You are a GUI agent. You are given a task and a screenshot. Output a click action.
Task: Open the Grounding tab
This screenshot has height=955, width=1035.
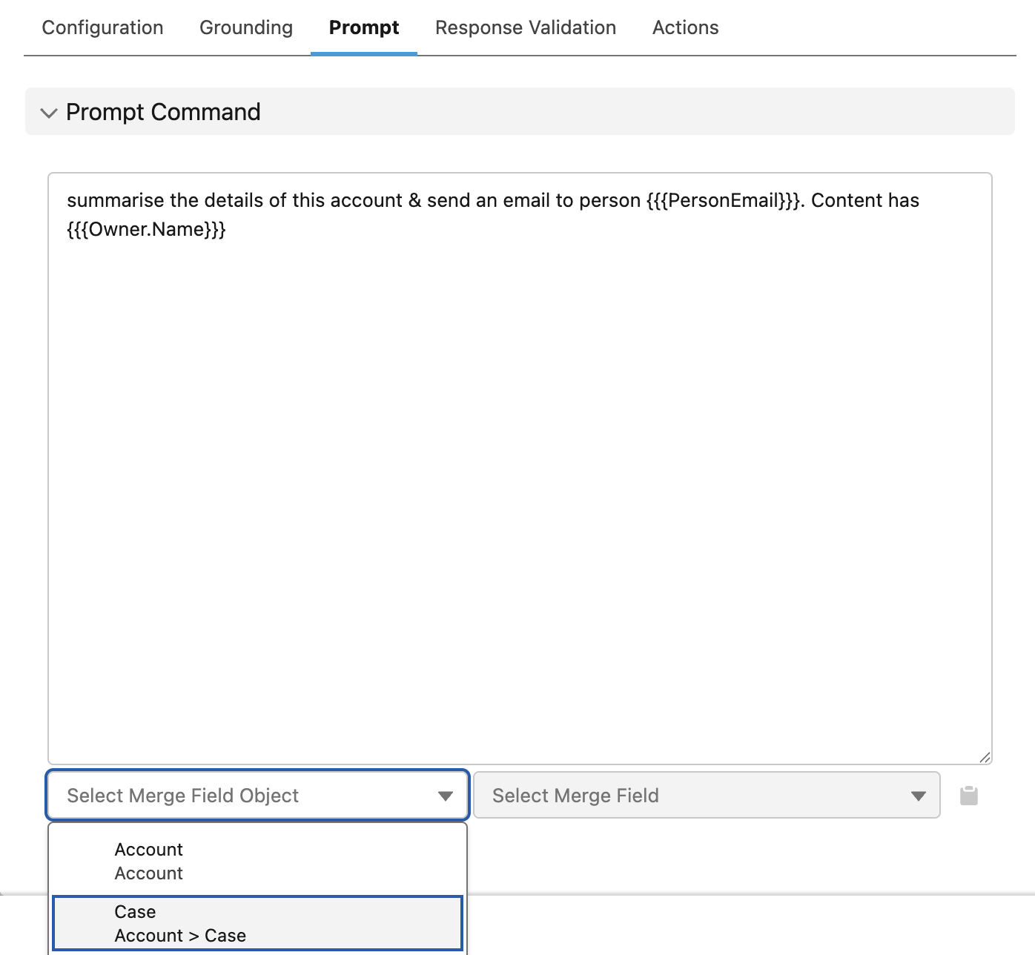point(246,28)
